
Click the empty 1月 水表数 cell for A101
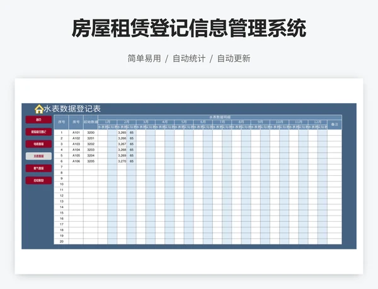[103, 133]
